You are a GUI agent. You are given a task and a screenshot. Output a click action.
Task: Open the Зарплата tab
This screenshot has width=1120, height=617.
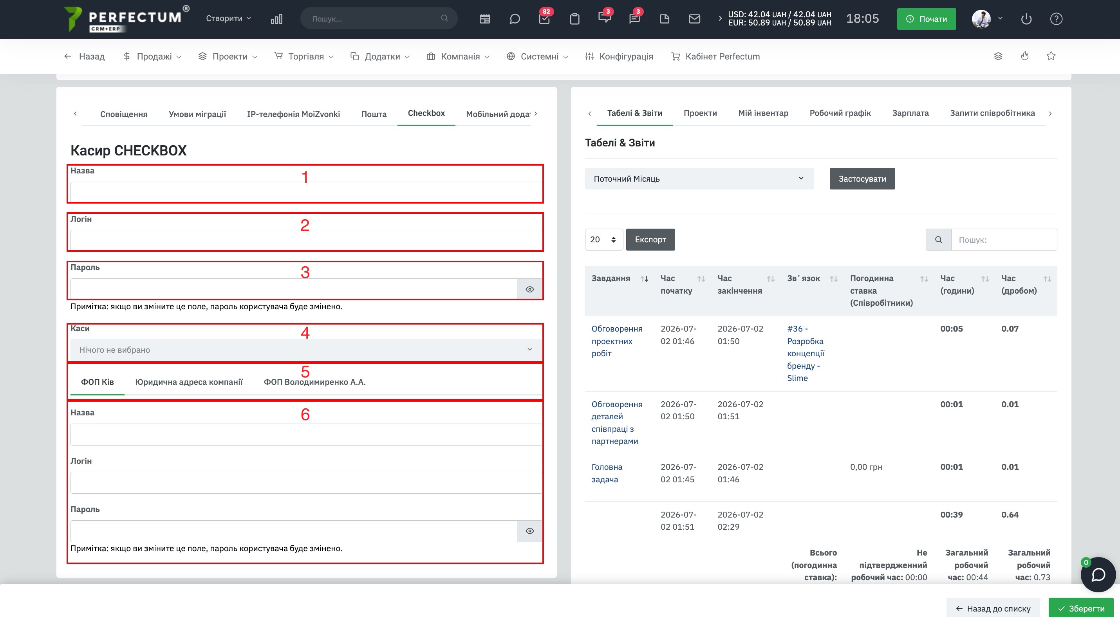pos(910,113)
